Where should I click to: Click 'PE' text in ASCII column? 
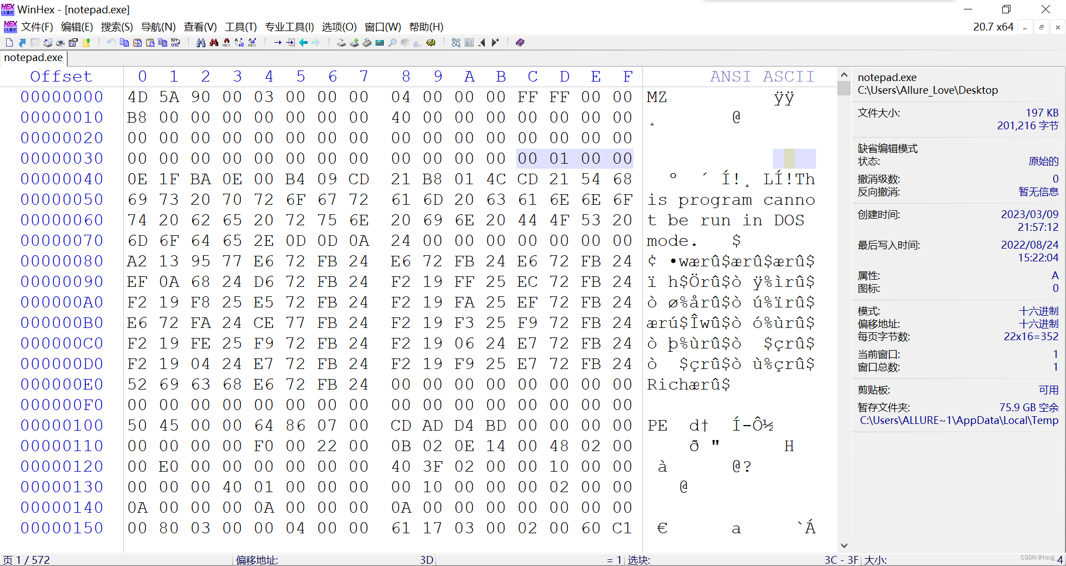[657, 426]
